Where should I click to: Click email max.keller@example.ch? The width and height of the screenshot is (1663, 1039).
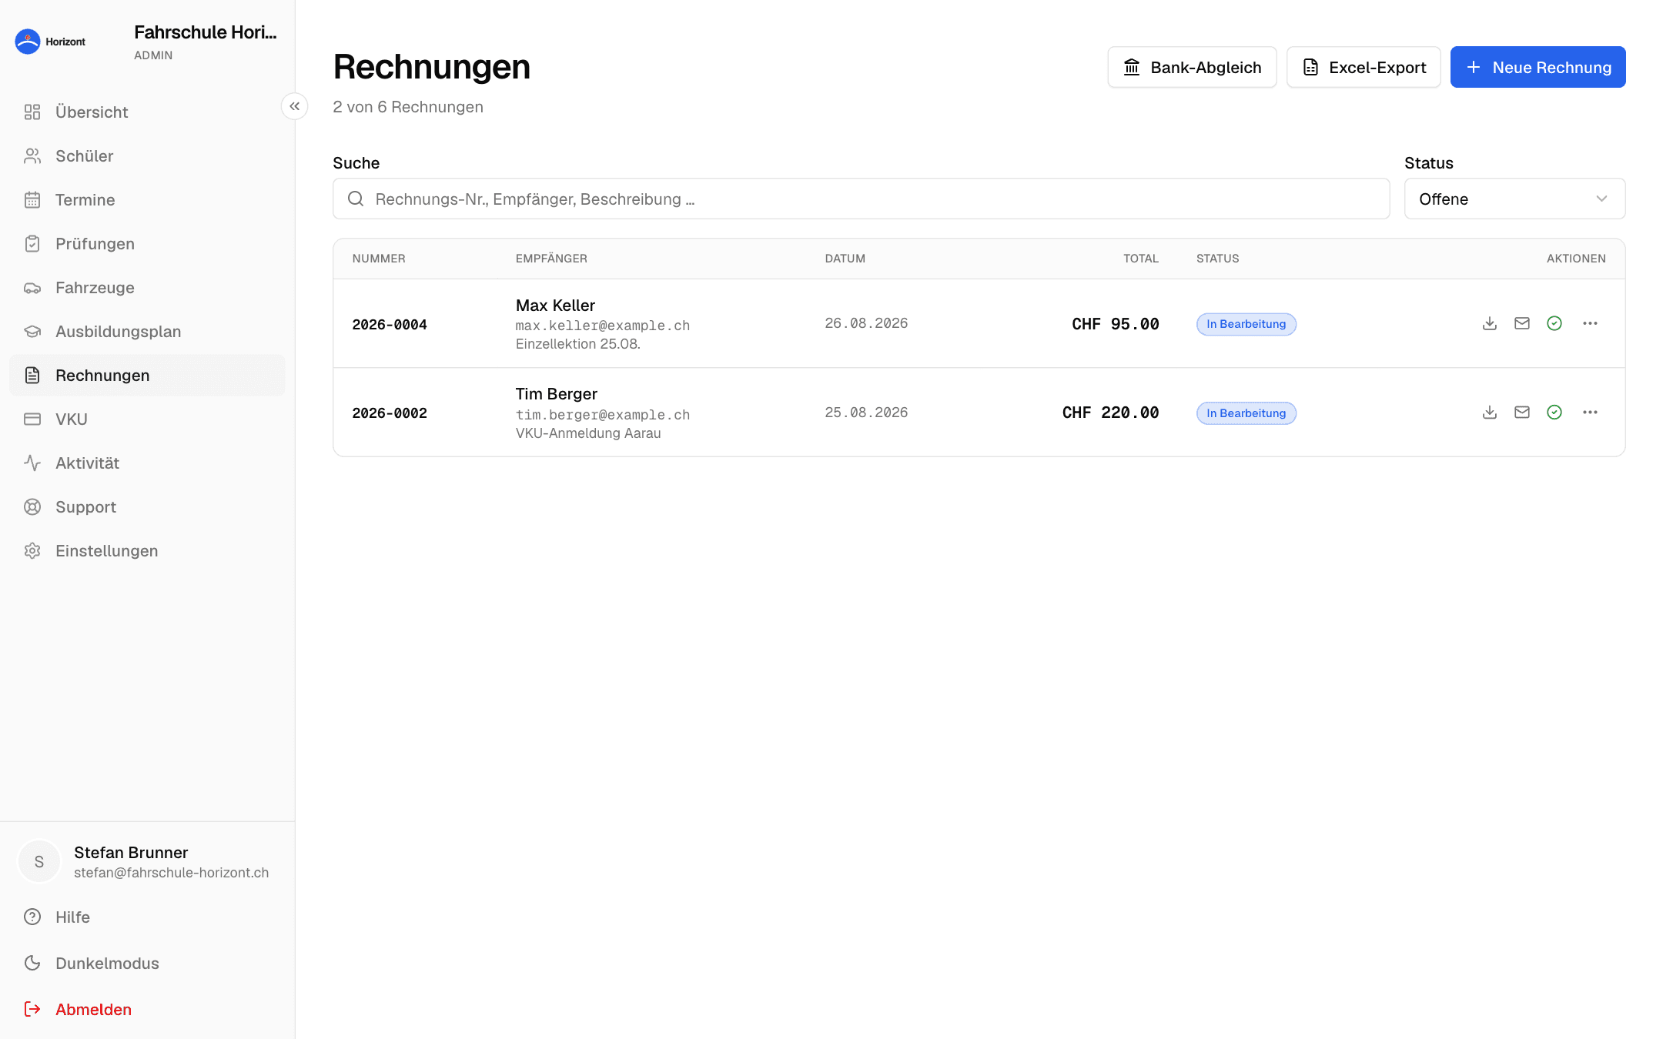pos(603,326)
